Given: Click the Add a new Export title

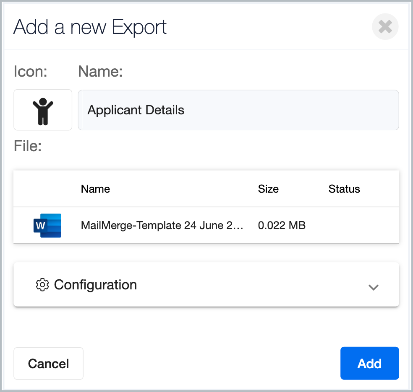Looking at the screenshot, I should 90,27.
